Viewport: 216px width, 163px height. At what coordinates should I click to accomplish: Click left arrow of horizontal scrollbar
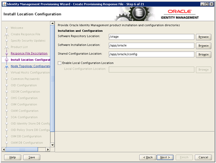(x=4, y=150)
